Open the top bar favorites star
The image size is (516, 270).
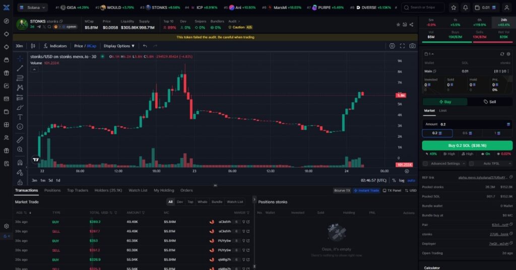[454, 7]
